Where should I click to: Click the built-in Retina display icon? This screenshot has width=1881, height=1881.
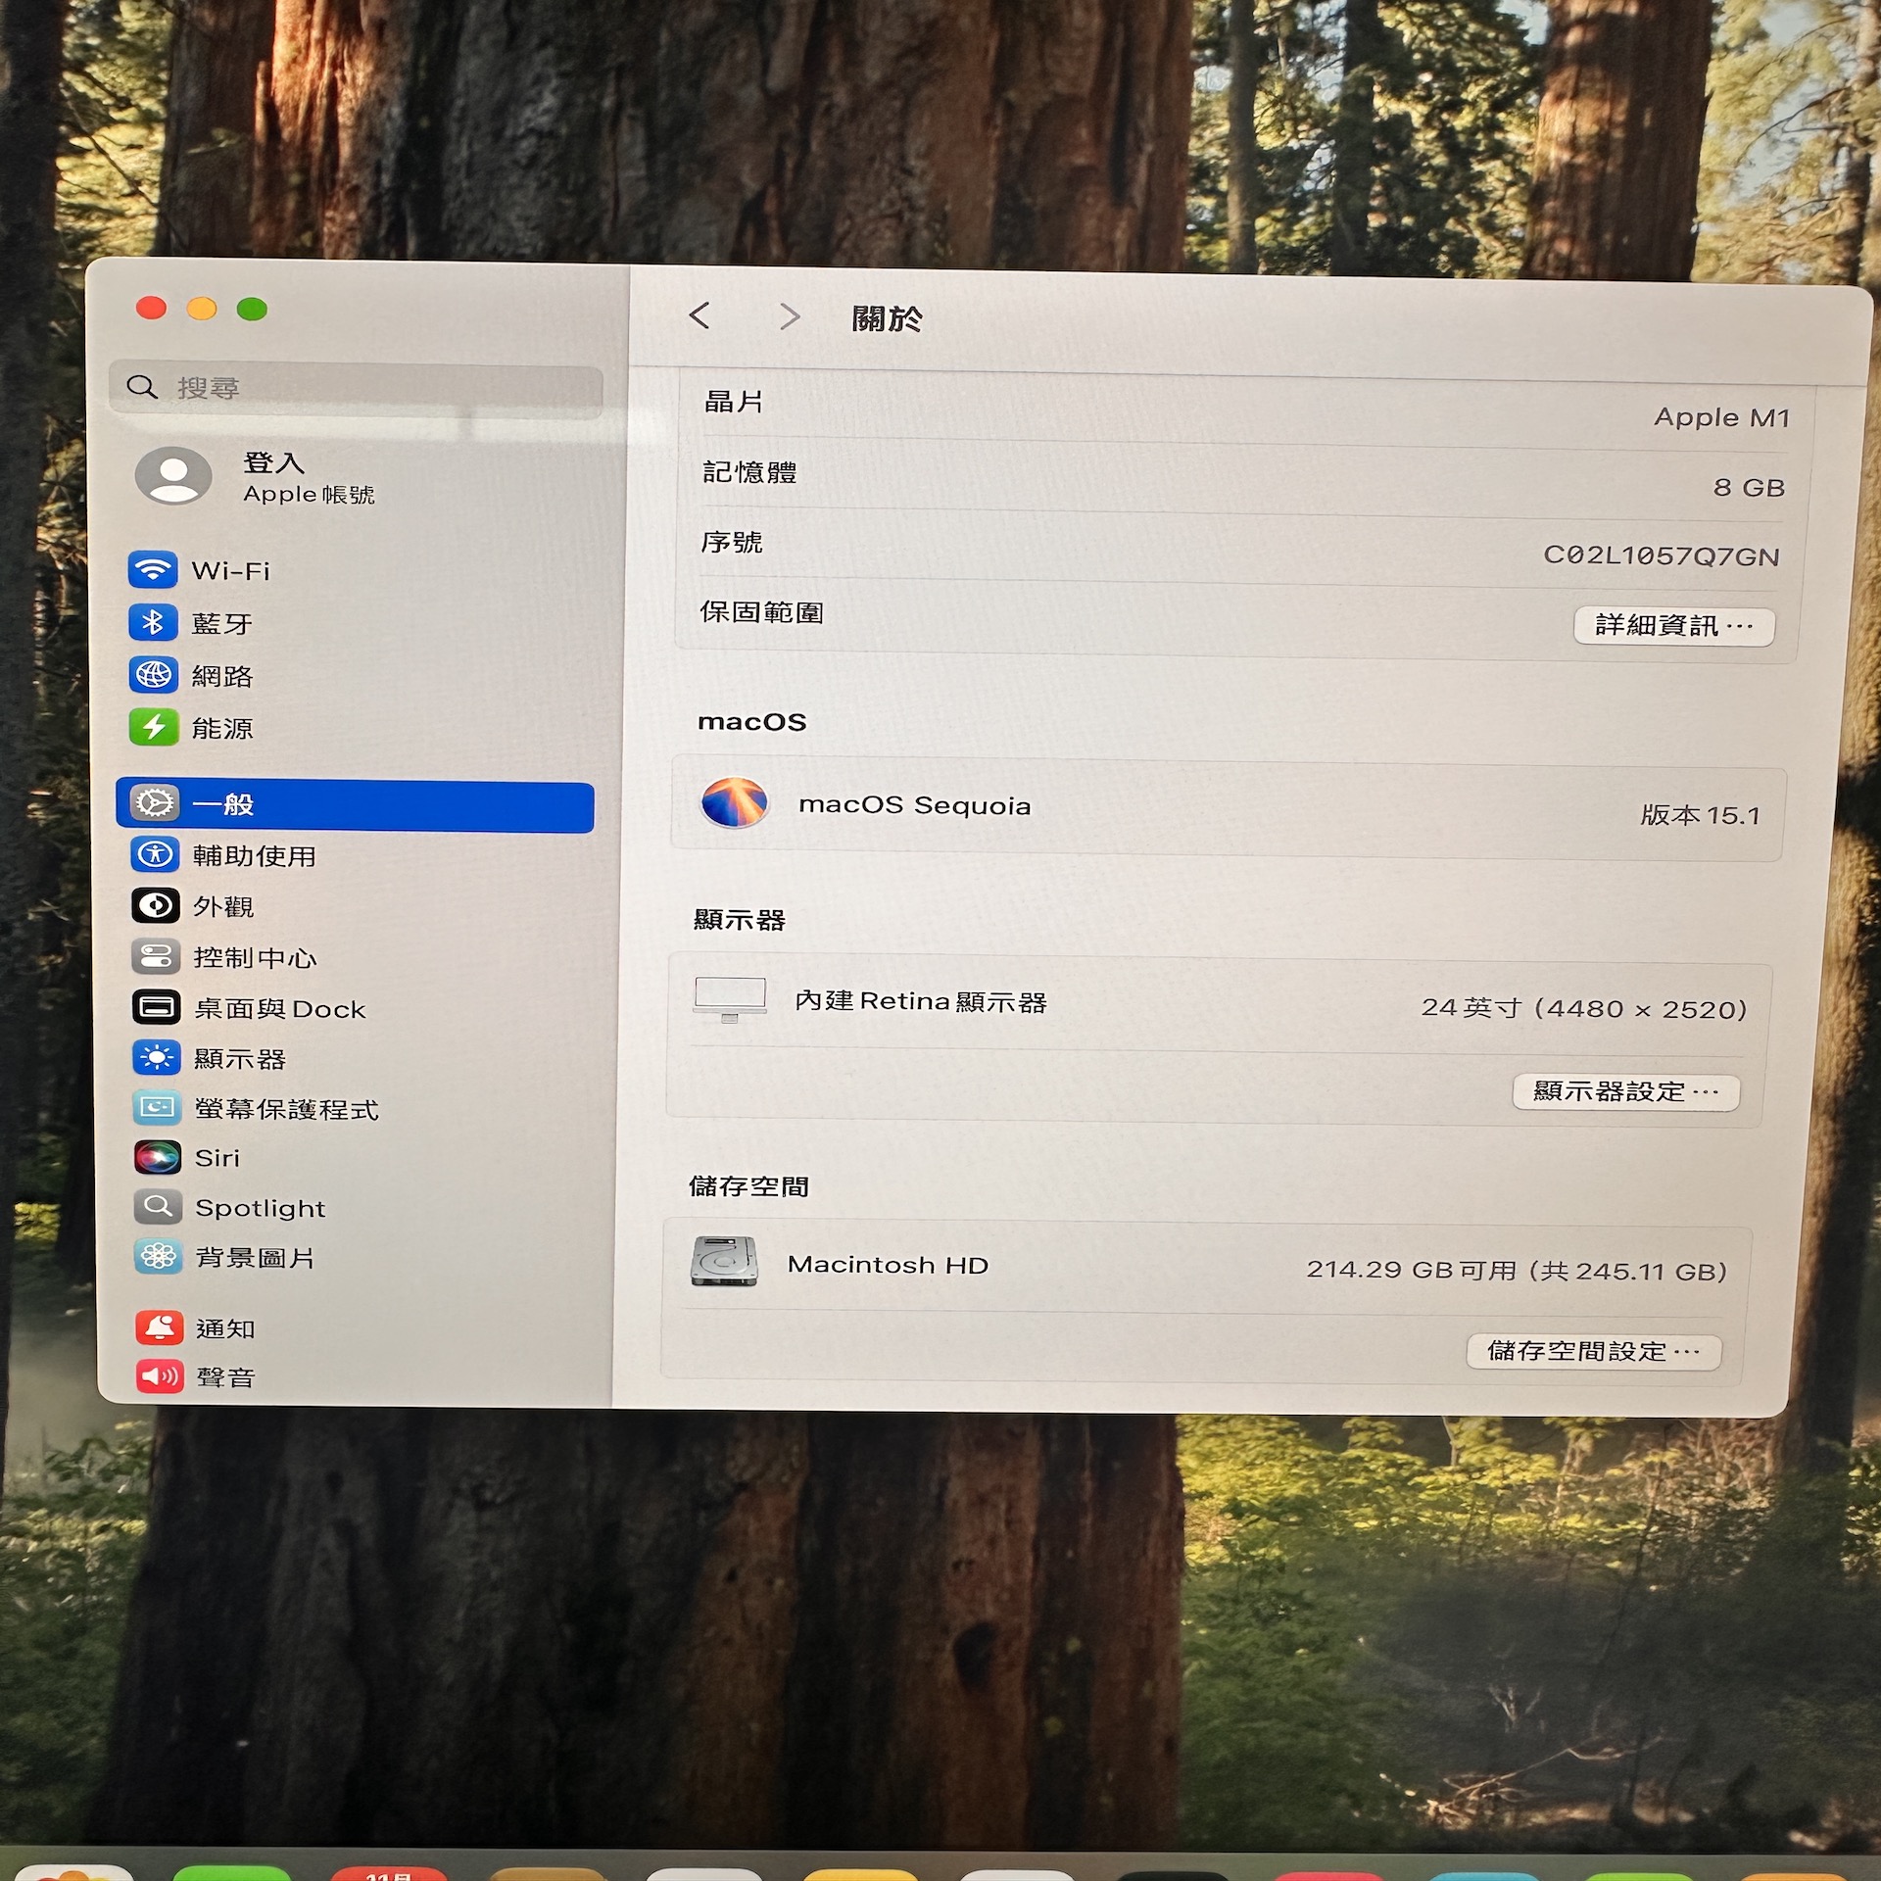(x=730, y=1000)
